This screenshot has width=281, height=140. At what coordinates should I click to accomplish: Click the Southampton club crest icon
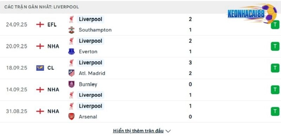click(72, 30)
